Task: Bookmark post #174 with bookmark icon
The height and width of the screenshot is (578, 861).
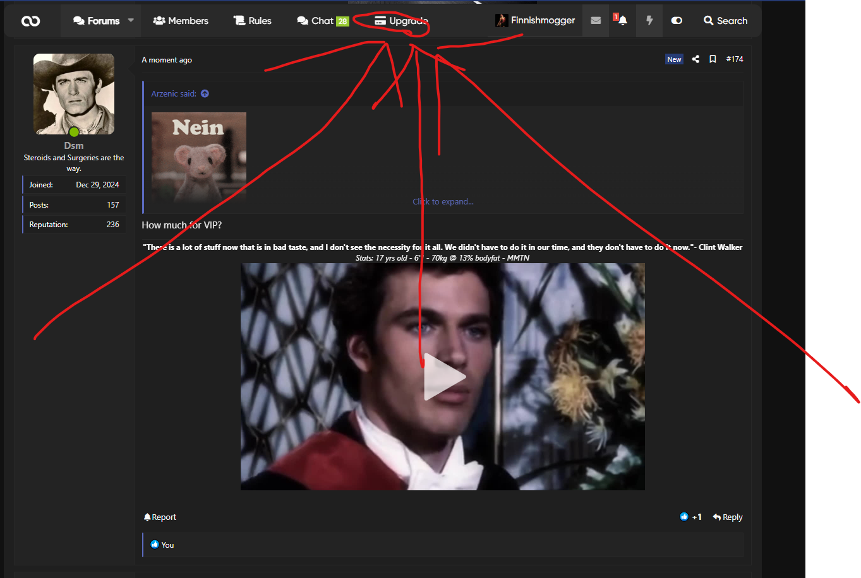Action: (713, 59)
